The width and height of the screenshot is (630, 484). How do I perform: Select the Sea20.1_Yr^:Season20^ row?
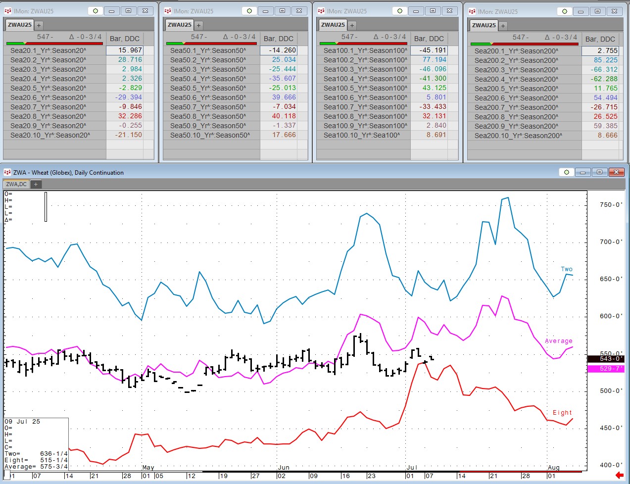pos(48,50)
